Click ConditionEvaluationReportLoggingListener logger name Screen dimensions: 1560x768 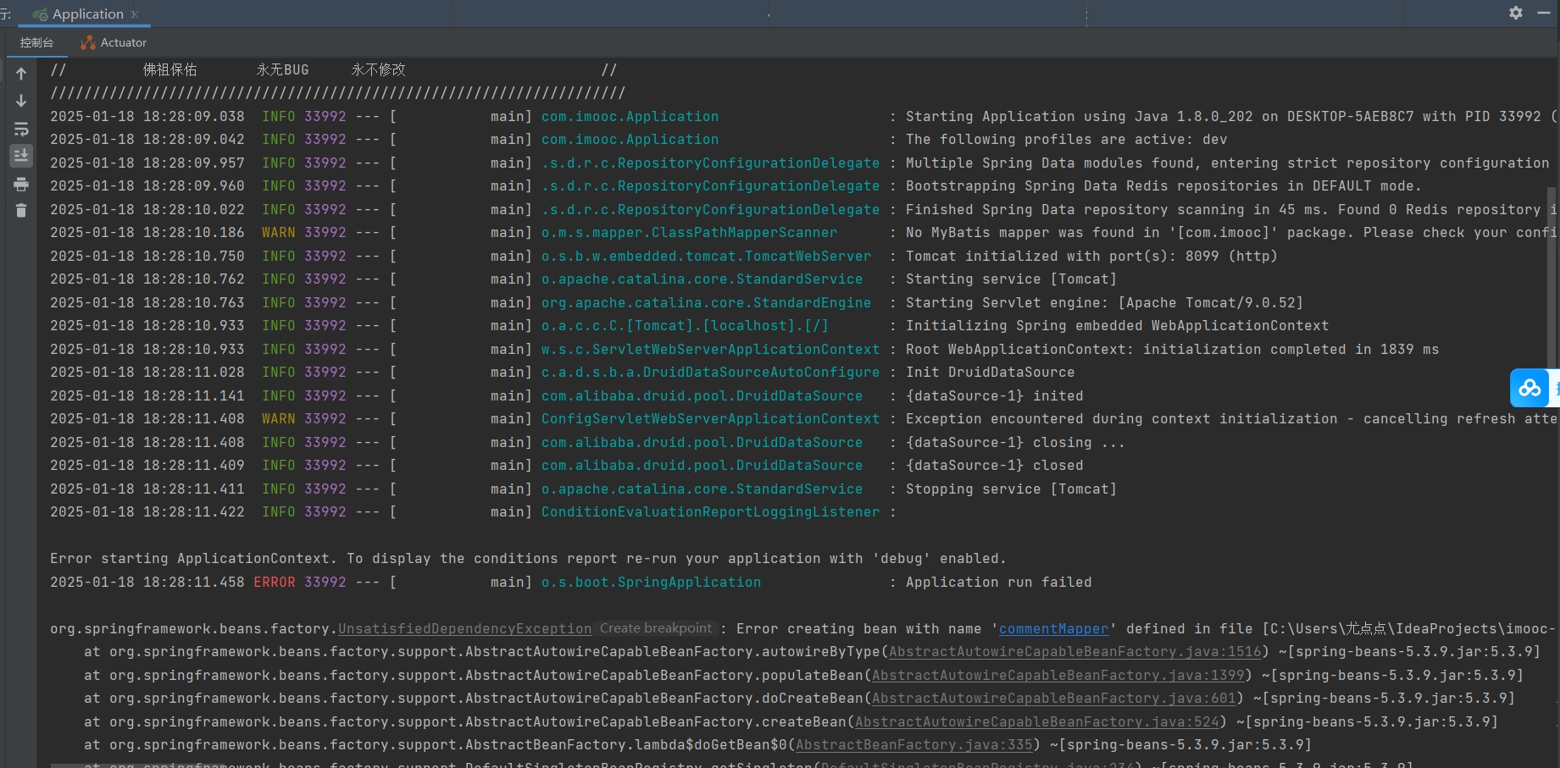click(x=710, y=512)
